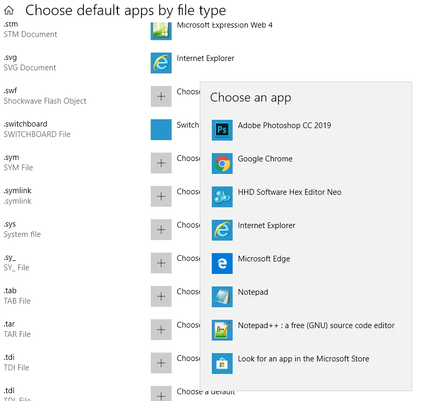Click the TAB File description
The image size is (434, 401).
pos(17,301)
